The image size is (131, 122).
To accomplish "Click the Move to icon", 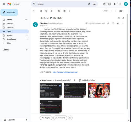I will coord(64,11).
